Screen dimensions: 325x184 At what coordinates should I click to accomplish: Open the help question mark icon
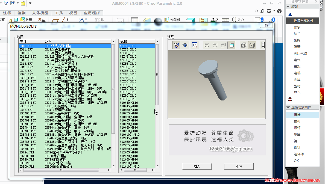[279, 11]
